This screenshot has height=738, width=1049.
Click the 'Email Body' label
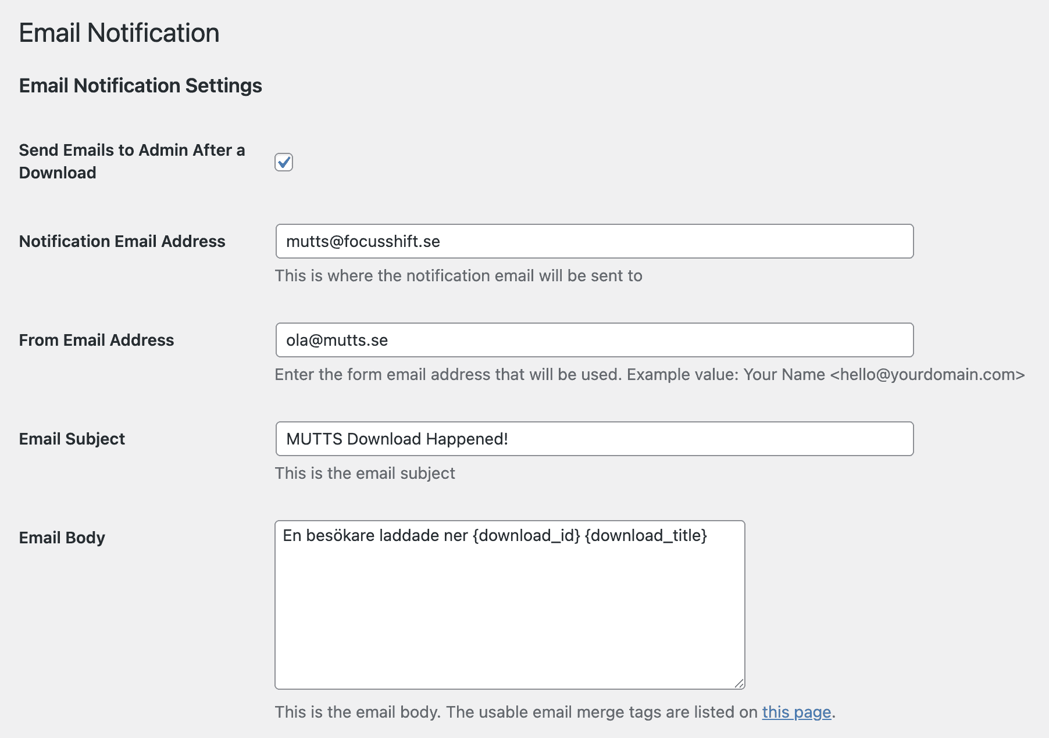(62, 538)
